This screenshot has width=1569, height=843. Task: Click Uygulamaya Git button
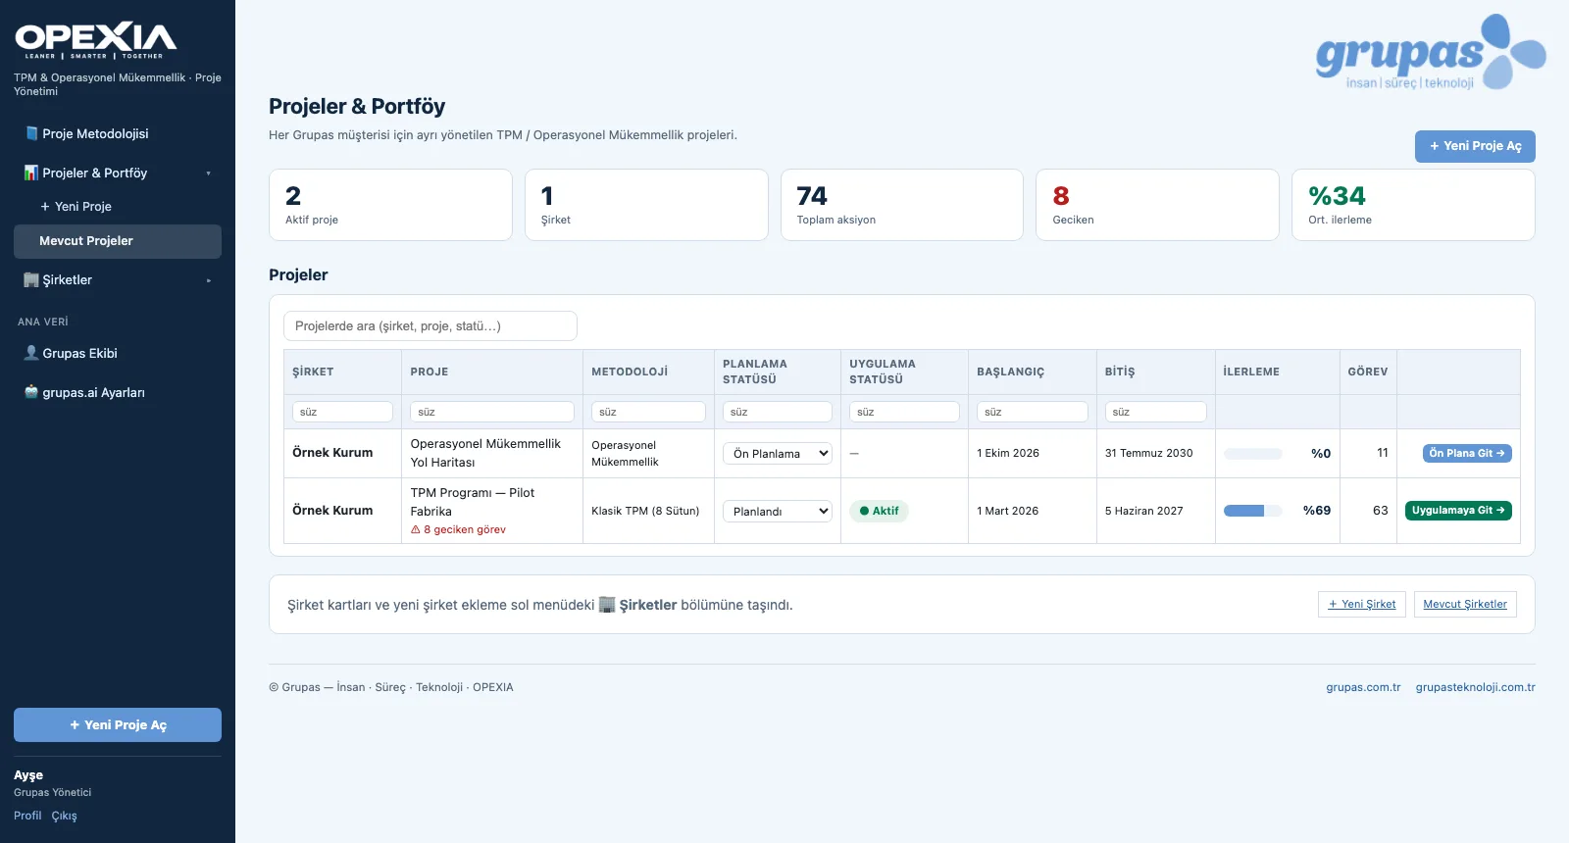pos(1458,511)
